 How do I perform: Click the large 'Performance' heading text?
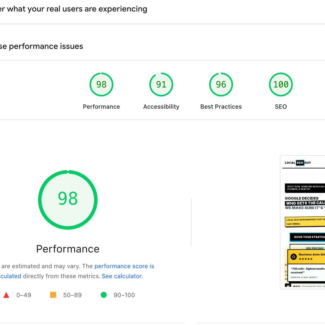point(68,249)
